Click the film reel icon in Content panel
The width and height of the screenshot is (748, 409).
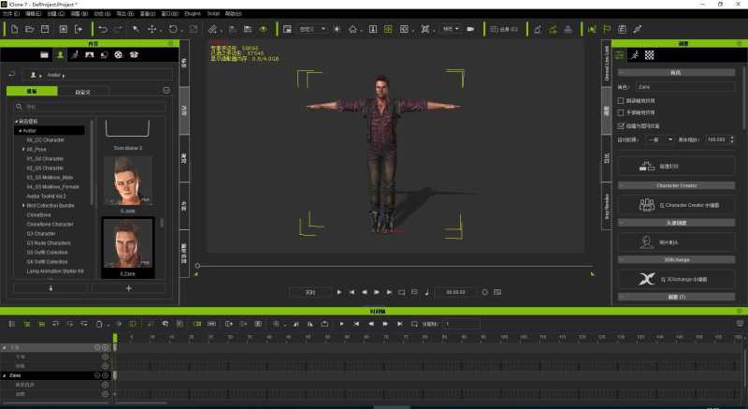[x=119, y=56]
